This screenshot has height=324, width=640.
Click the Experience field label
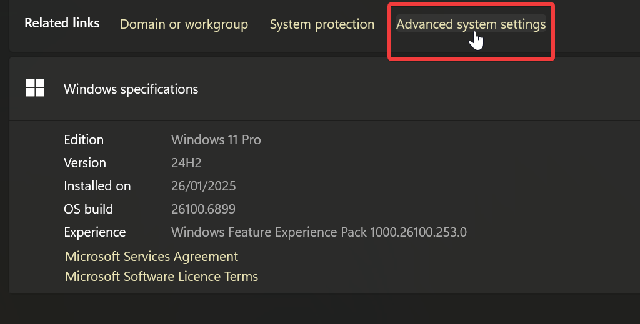(x=95, y=232)
